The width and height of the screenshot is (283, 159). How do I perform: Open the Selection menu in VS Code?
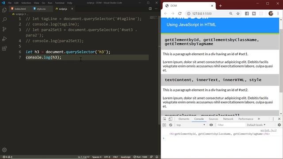26,3
